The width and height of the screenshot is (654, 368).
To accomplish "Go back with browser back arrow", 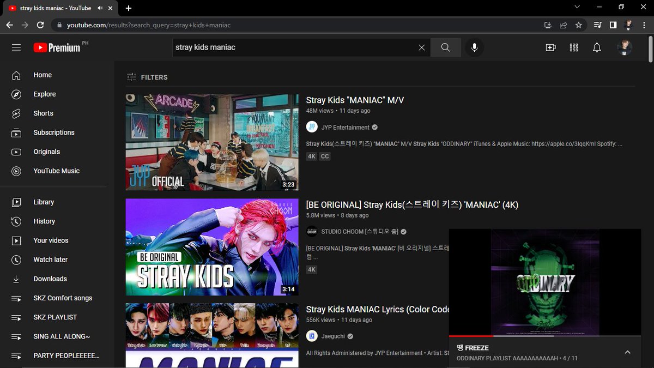I will tap(9, 25).
